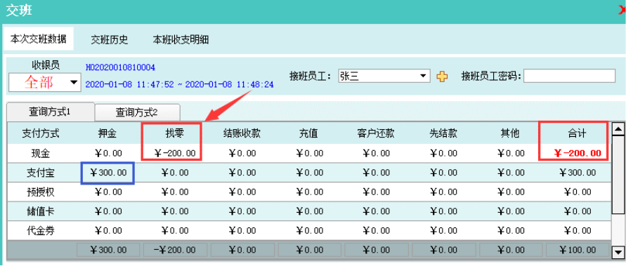The width and height of the screenshot is (626, 266).
Task: Select the 支付宝 row label
Action: [41, 173]
